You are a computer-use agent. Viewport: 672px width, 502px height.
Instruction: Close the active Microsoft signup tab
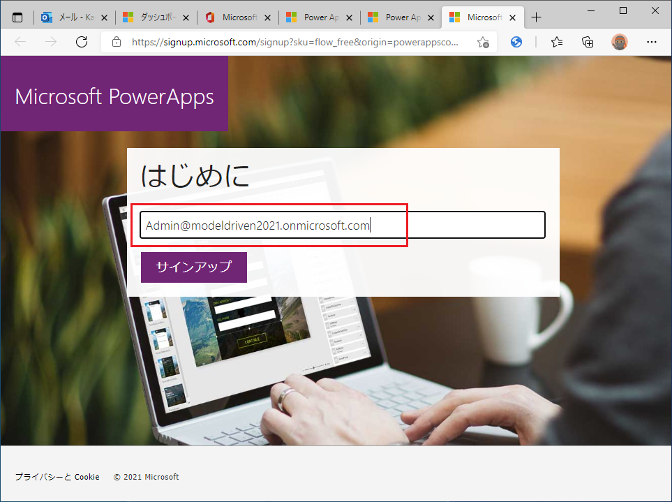click(x=513, y=17)
